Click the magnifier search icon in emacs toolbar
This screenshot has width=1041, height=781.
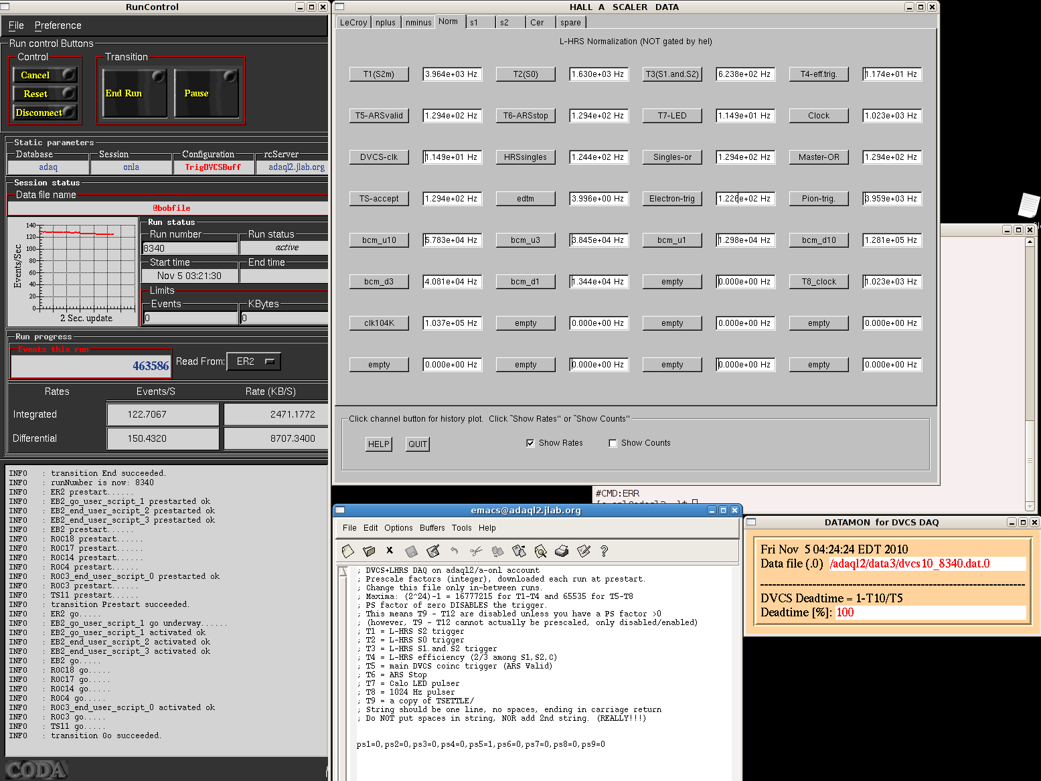point(540,551)
